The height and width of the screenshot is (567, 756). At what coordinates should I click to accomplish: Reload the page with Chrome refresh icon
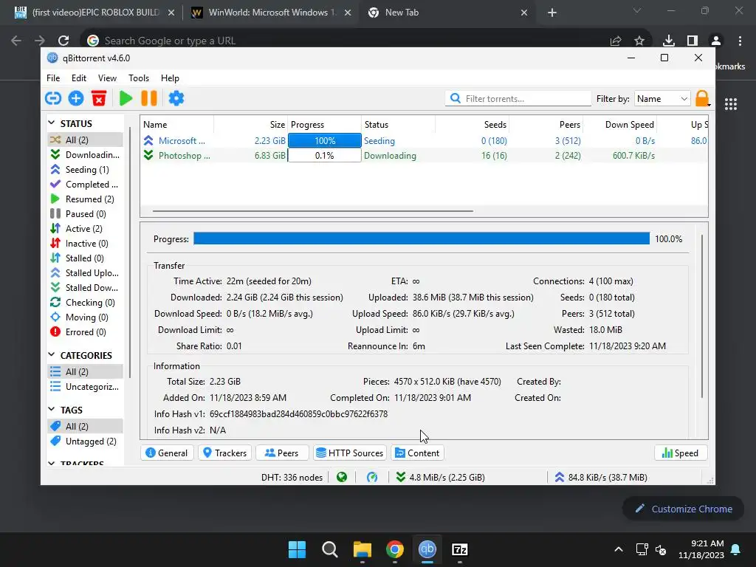click(x=63, y=41)
